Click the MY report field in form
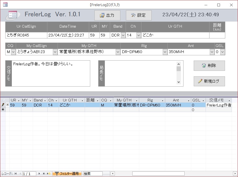 [x=105, y=35]
